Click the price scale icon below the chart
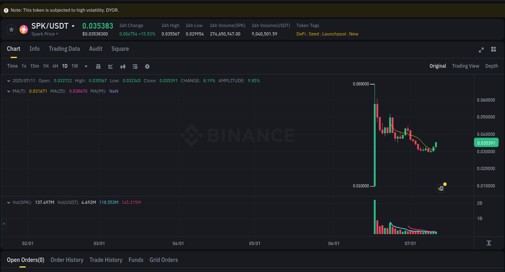 pos(489,243)
